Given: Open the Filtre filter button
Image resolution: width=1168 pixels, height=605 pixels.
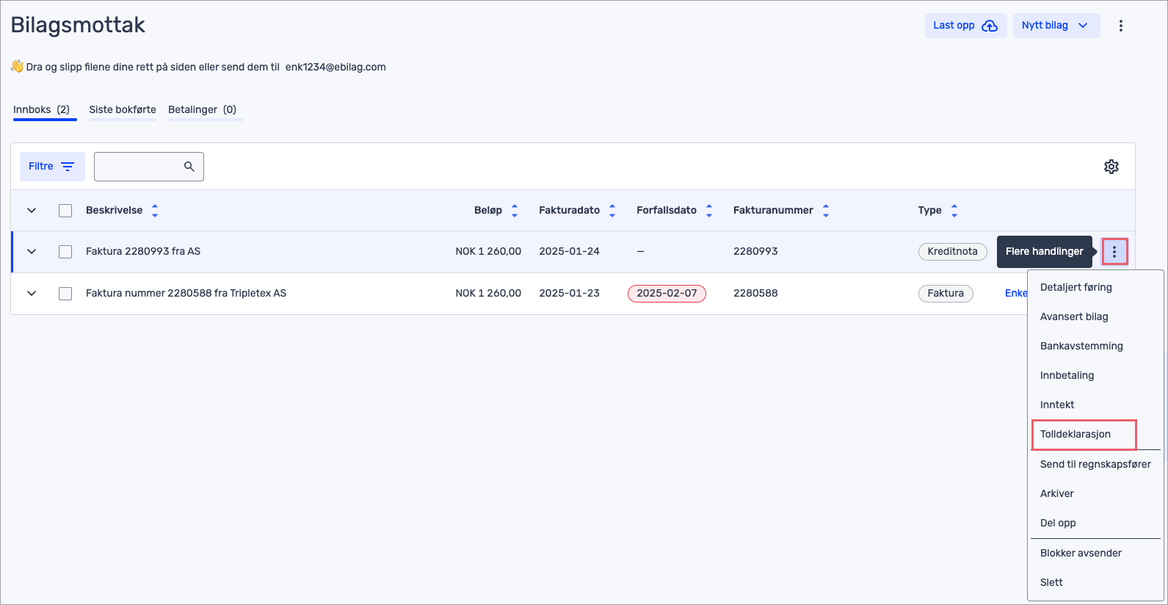Looking at the screenshot, I should pos(52,167).
